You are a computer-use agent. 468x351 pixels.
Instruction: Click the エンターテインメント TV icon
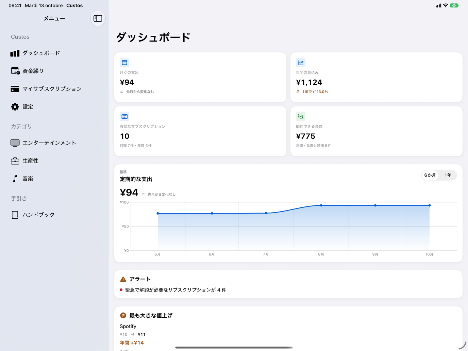point(15,143)
